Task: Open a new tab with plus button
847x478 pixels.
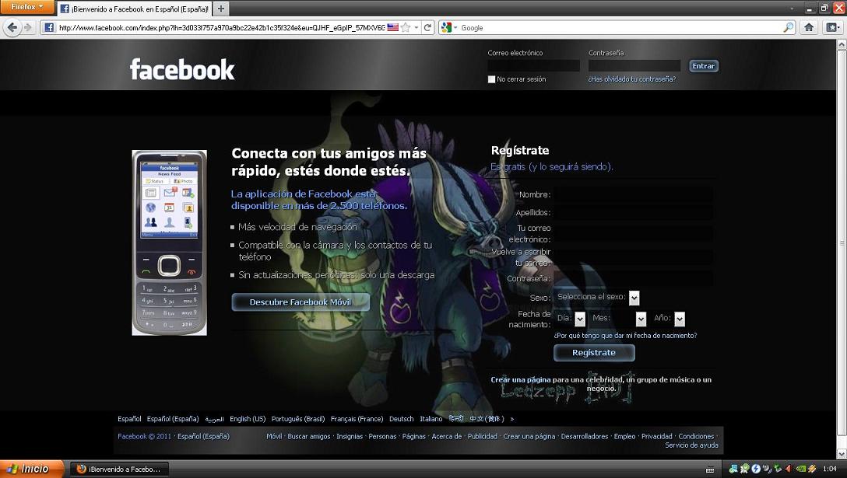Action: pos(220,9)
